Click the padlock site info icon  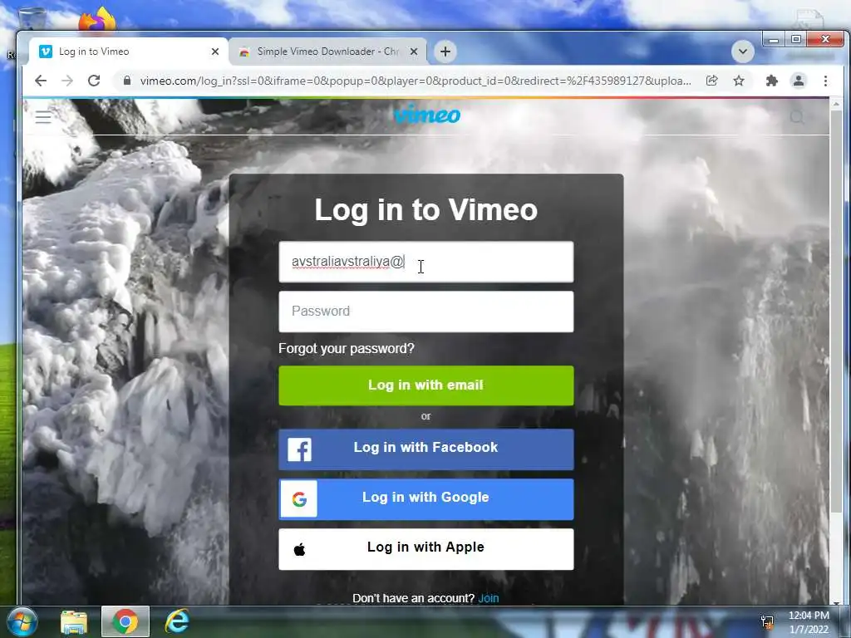tap(127, 81)
